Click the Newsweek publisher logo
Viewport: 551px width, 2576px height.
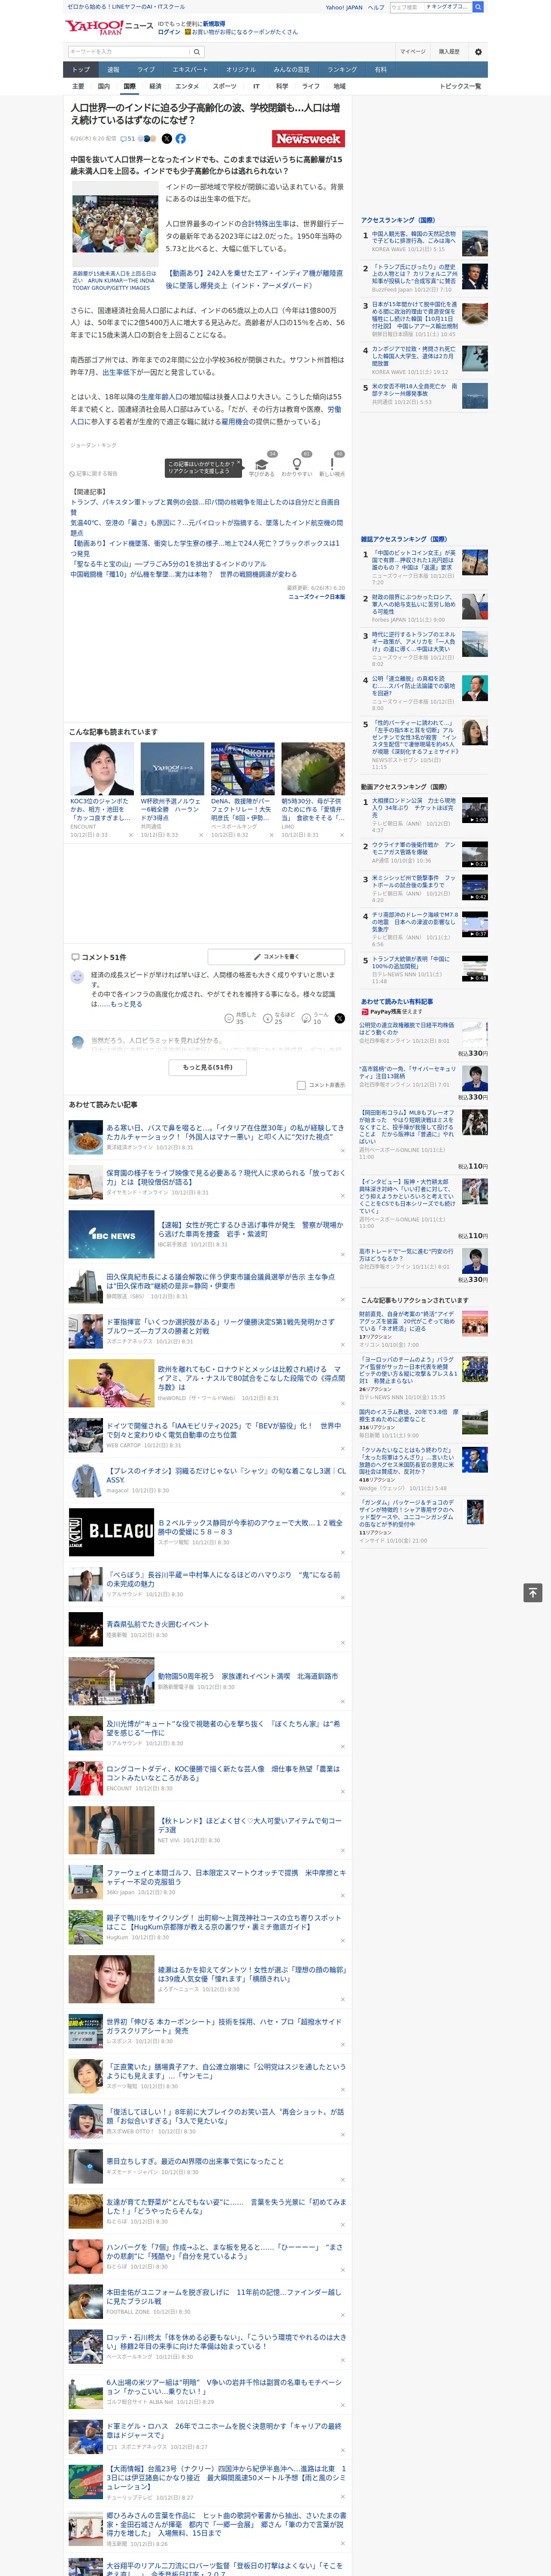[308, 139]
